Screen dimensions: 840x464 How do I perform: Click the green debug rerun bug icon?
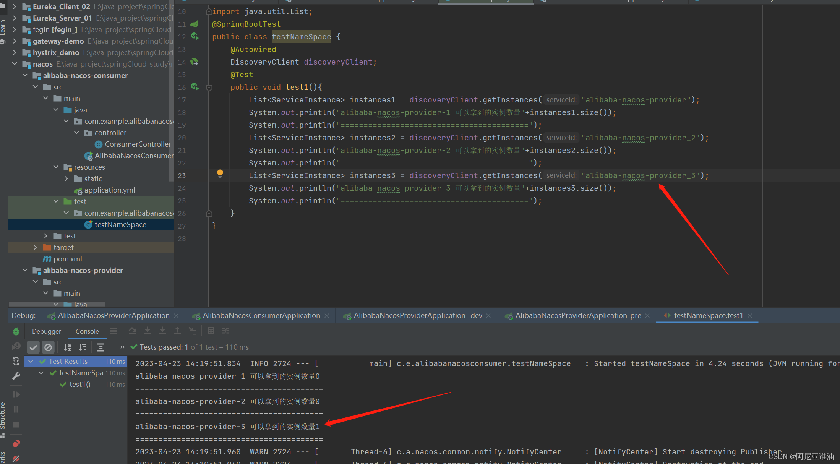pyautogui.click(x=16, y=331)
